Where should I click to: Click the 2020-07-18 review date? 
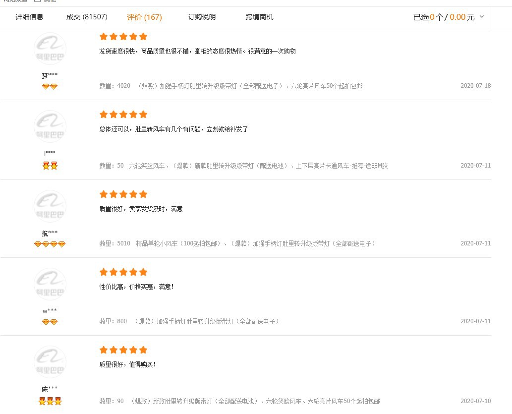click(x=475, y=86)
